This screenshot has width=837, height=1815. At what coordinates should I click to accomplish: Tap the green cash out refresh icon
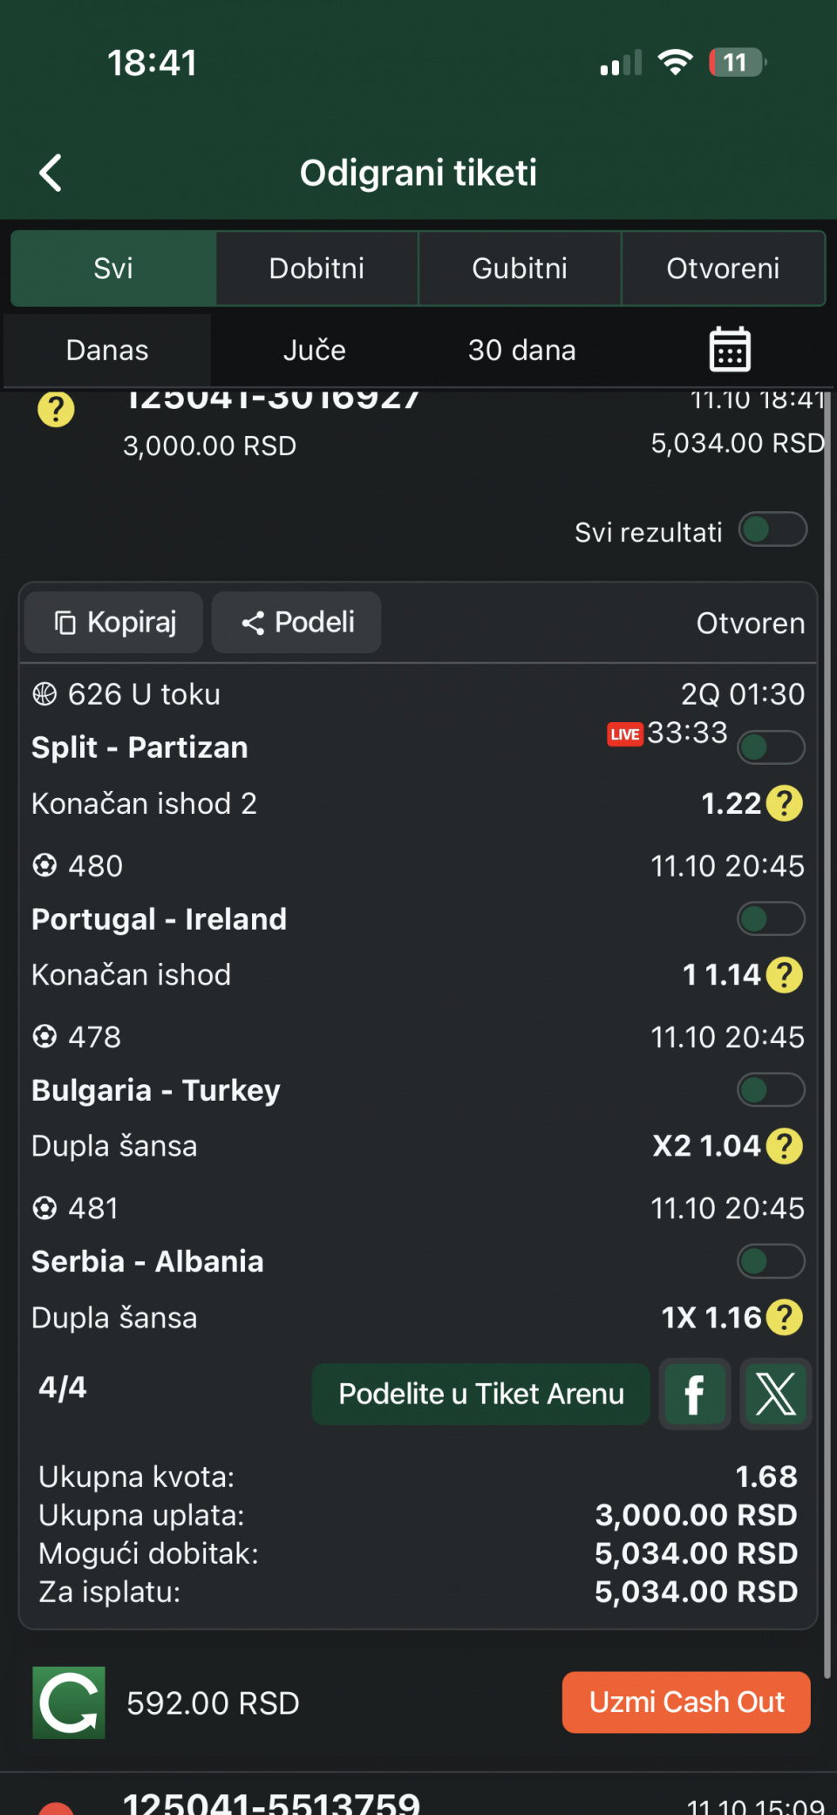click(x=69, y=1702)
